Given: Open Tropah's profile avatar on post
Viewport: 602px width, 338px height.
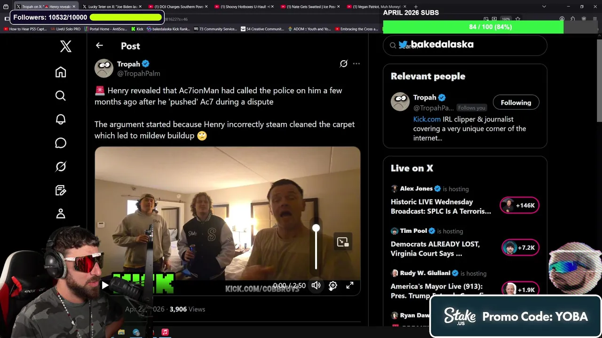Looking at the screenshot, I should pyautogui.click(x=104, y=68).
